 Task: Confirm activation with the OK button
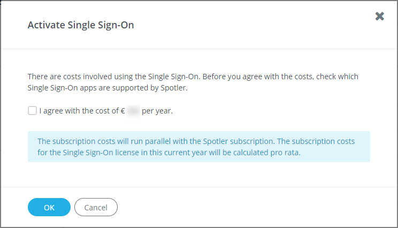(49, 207)
